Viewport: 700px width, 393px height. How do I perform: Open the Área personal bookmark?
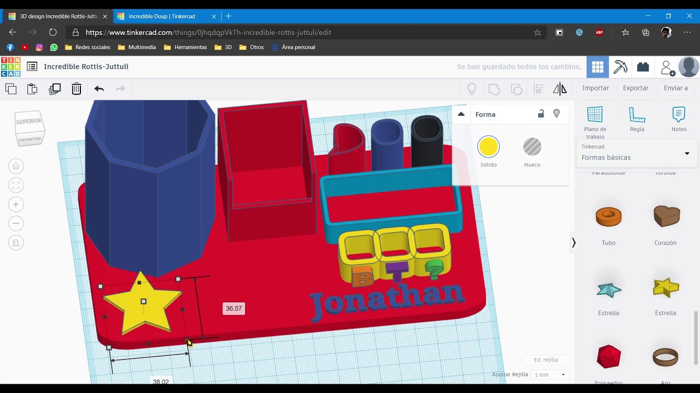pos(293,47)
